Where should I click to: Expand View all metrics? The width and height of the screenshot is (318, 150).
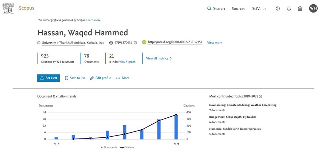(159, 58)
